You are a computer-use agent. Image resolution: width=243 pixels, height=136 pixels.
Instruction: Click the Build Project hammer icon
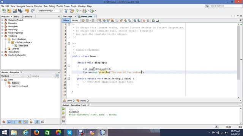coord(66,11)
